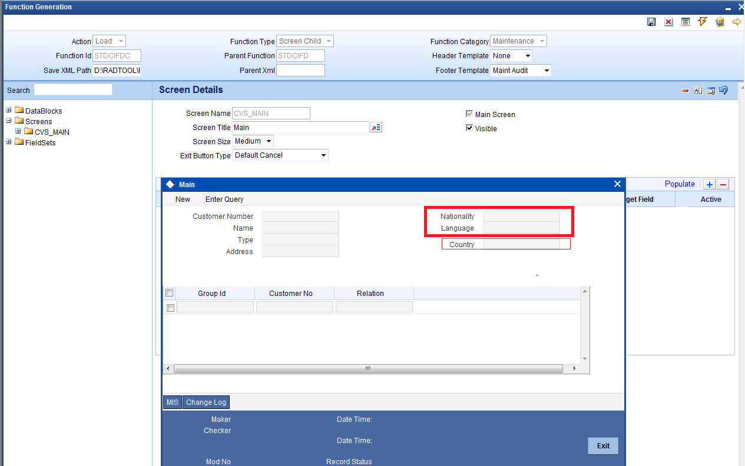Open the Exit Button Type dropdown

pos(281,155)
